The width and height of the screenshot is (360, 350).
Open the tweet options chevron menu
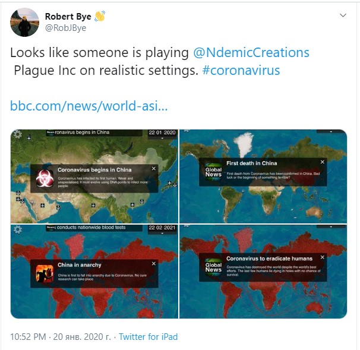(x=343, y=15)
